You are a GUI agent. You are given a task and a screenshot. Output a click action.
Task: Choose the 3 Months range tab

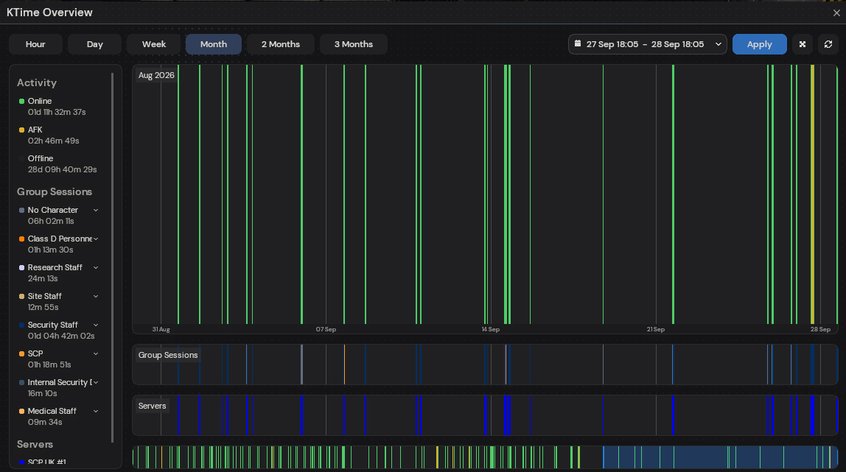(x=354, y=44)
